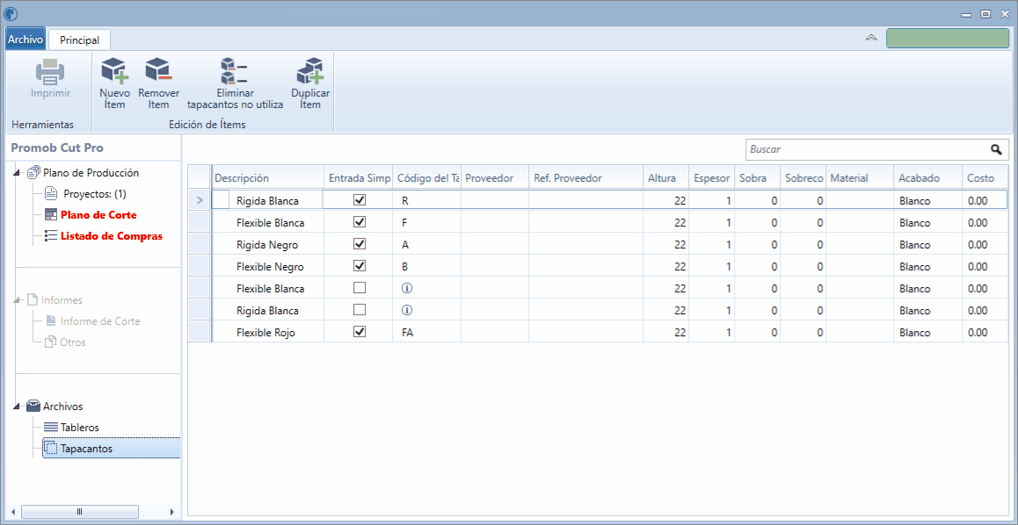1018x525 pixels.
Task: Click the Costo column header
Action: tap(985, 177)
